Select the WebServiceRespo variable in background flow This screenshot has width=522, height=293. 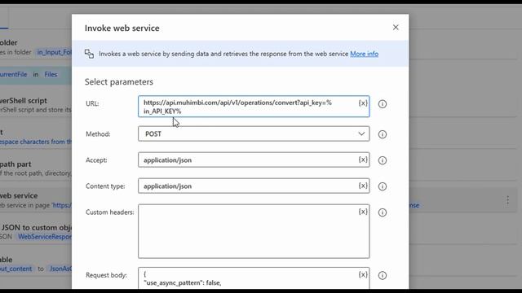tap(45, 237)
